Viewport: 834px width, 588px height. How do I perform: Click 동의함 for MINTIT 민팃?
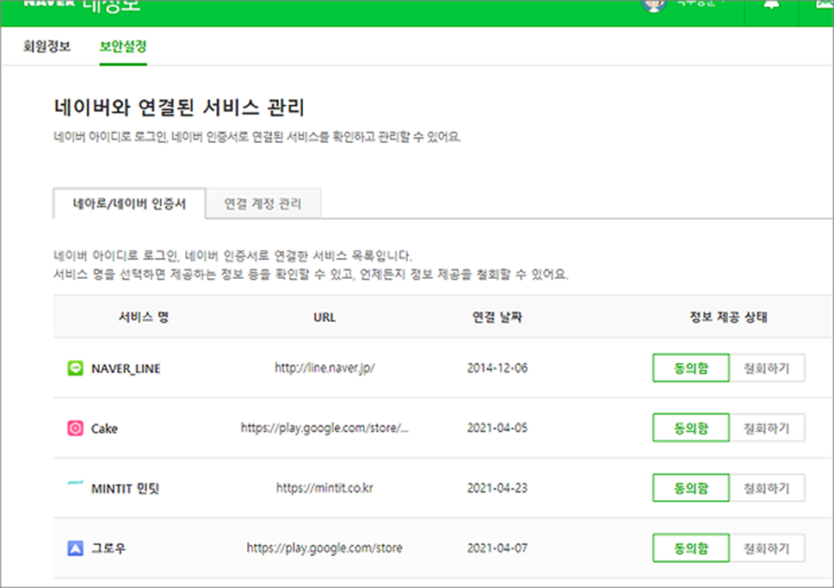[x=691, y=488]
